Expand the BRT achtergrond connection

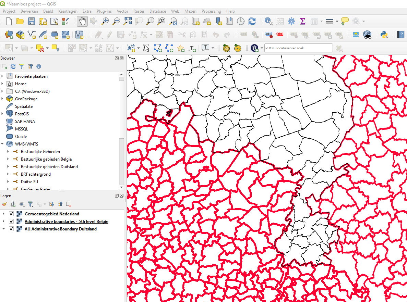pos(8,174)
